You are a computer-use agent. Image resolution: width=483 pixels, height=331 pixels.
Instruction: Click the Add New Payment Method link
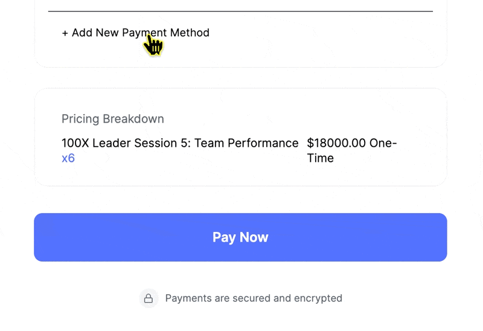pos(135,33)
